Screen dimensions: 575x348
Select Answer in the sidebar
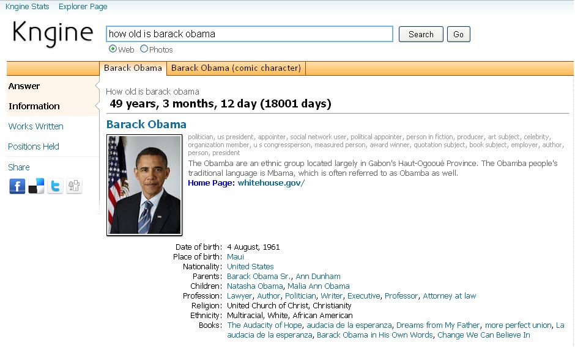[24, 86]
